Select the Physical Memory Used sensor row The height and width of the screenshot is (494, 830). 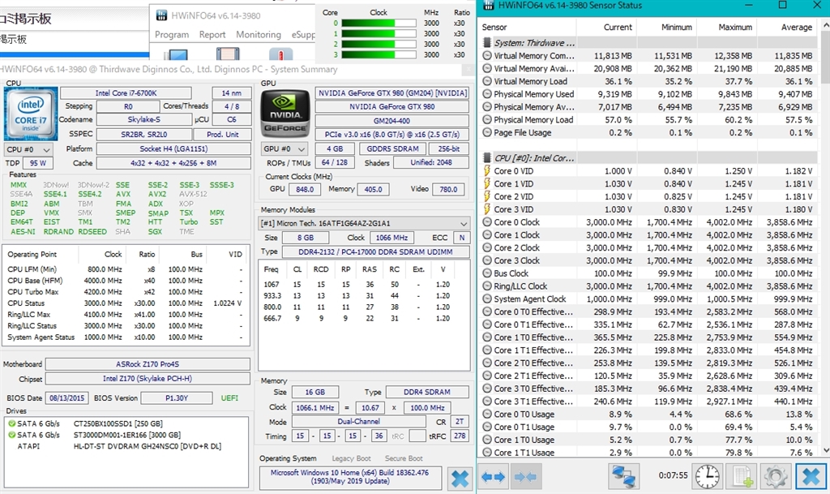click(648, 94)
